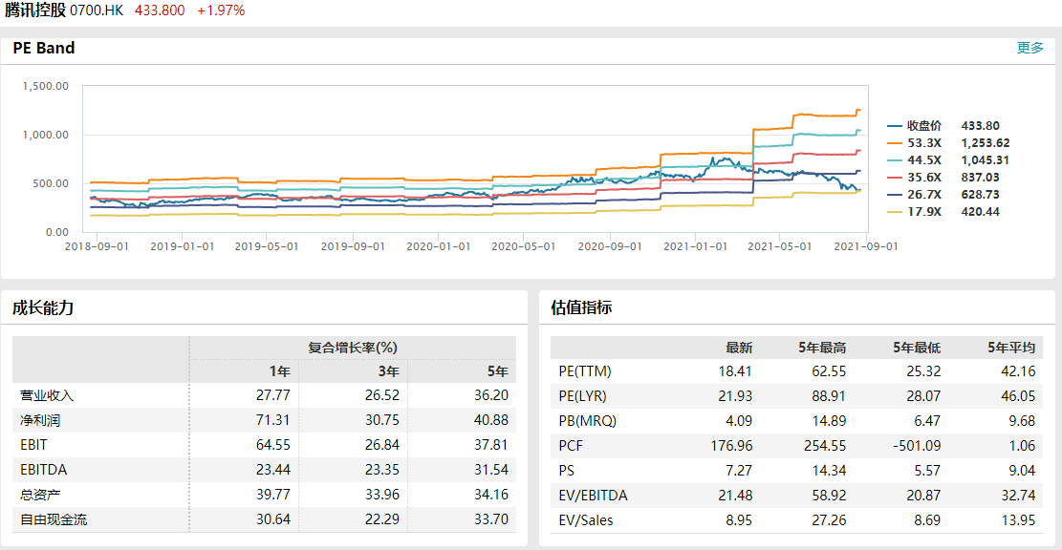Image resolution: width=1062 pixels, height=550 pixels.
Task: Click 净利润 1-year growth value 71.31
Action: pos(273,421)
